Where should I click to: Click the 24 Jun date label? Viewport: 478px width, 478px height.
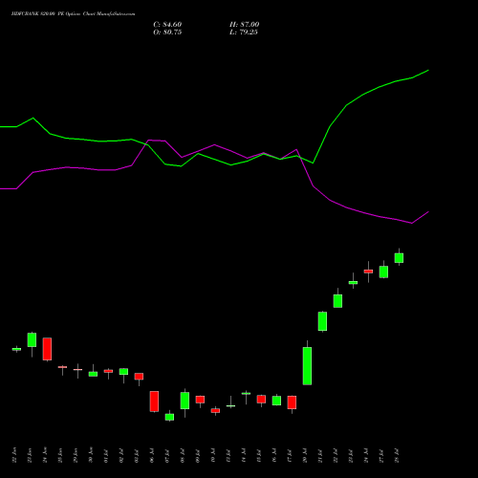45,455
